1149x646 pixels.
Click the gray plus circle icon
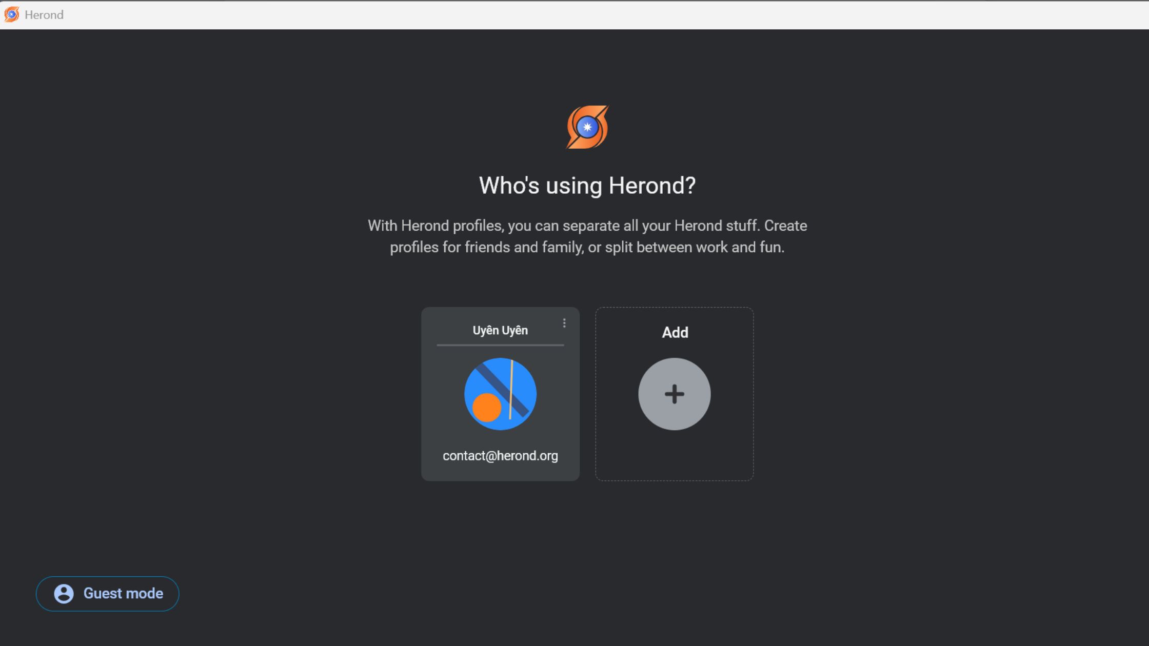click(x=674, y=394)
